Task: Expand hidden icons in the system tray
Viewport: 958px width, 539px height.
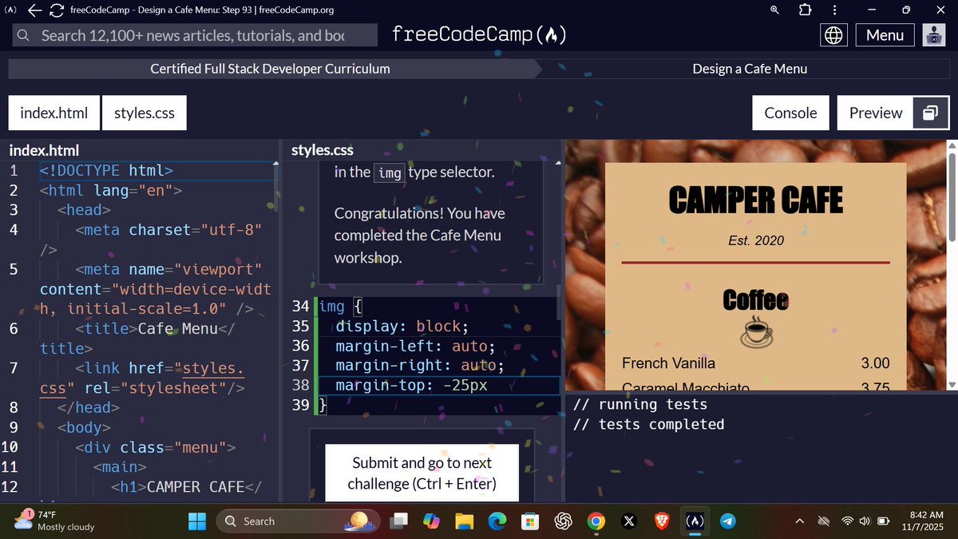Action: [x=799, y=521]
